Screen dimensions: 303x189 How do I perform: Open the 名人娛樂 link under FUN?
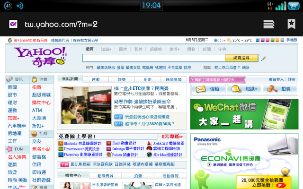(x=17, y=157)
